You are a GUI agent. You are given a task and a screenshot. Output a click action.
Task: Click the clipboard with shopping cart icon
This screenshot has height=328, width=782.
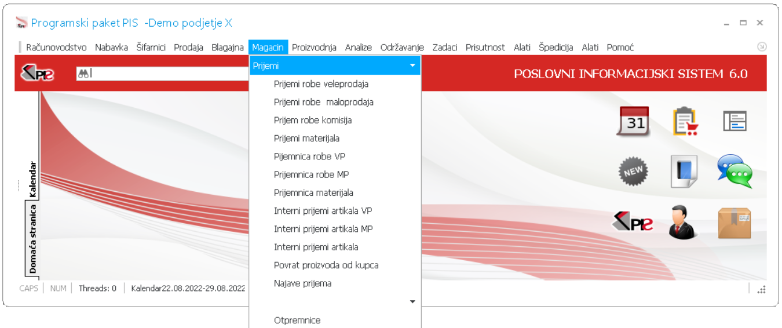click(x=684, y=121)
